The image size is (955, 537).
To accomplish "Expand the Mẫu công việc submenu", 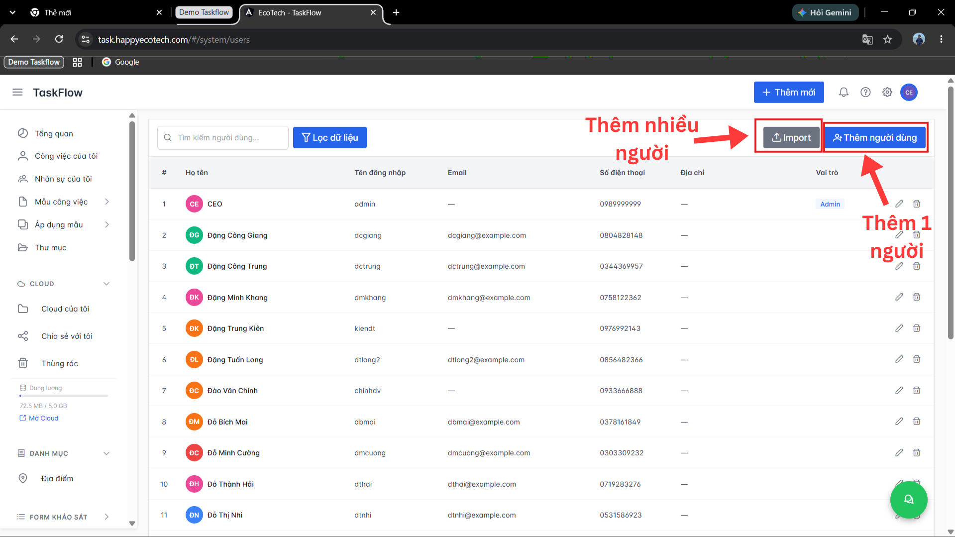I will click(x=107, y=202).
